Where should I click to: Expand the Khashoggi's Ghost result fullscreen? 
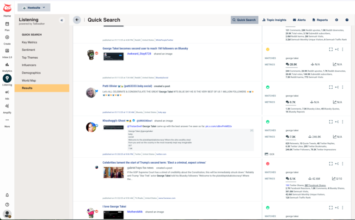(x=331, y=122)
